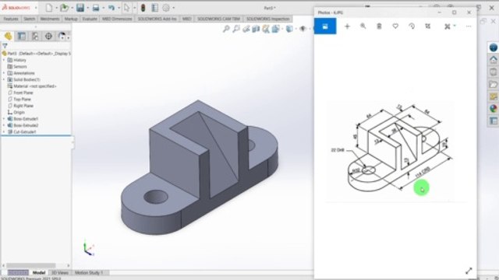
Task: Open the File Properties icon
Action: click(154, 8)
